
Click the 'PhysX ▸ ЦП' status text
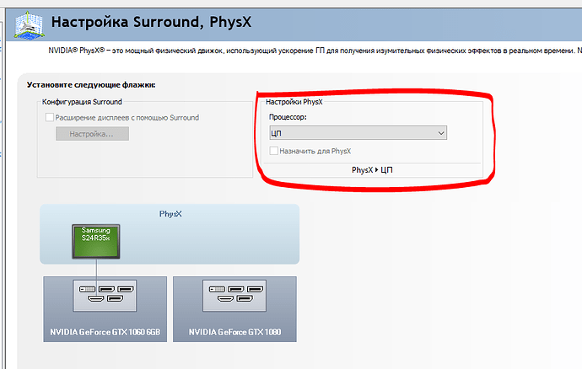[x=372, y=170]
